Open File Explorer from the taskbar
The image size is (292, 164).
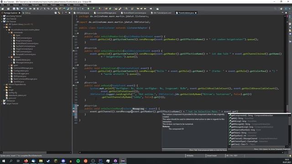[41, 161]
